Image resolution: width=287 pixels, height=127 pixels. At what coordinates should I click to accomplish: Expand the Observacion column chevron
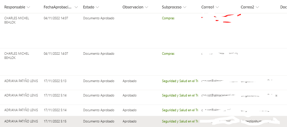(146, 7)
